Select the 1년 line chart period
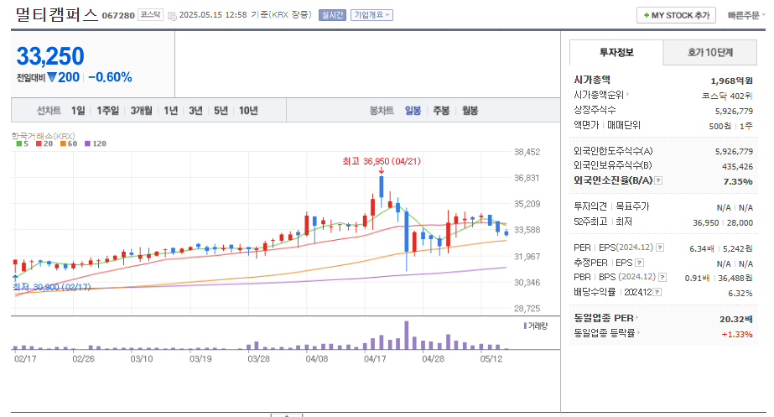The width and height of the screenshot is (774, 417). [x=171, y=110]
